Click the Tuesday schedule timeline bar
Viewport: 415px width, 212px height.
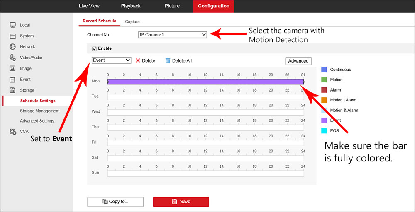pyautogui.click(x=205, y=97)
